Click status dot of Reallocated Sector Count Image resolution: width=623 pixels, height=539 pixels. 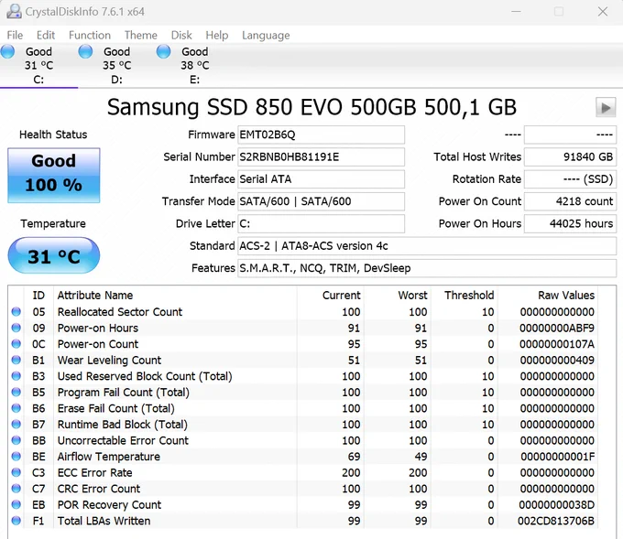point(16,312)
